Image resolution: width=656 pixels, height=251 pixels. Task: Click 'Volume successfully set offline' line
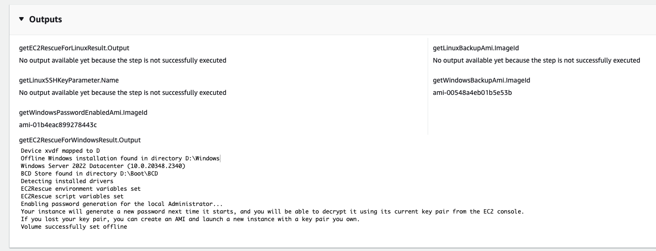click(x=74, y=227)
